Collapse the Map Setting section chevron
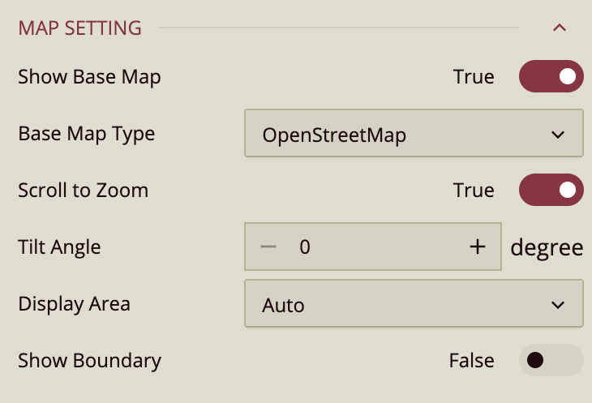The width and height of the screenshot is (592, 403). 559,28
